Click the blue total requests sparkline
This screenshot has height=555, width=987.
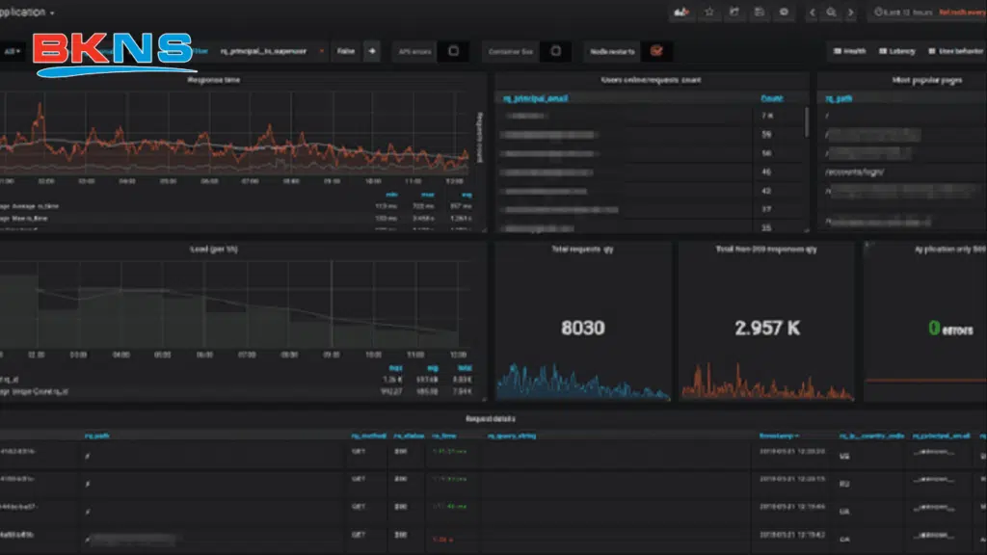point(583,382)
